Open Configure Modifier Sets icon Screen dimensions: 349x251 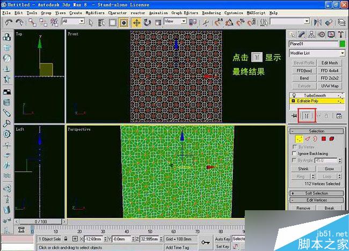(339, 116)
